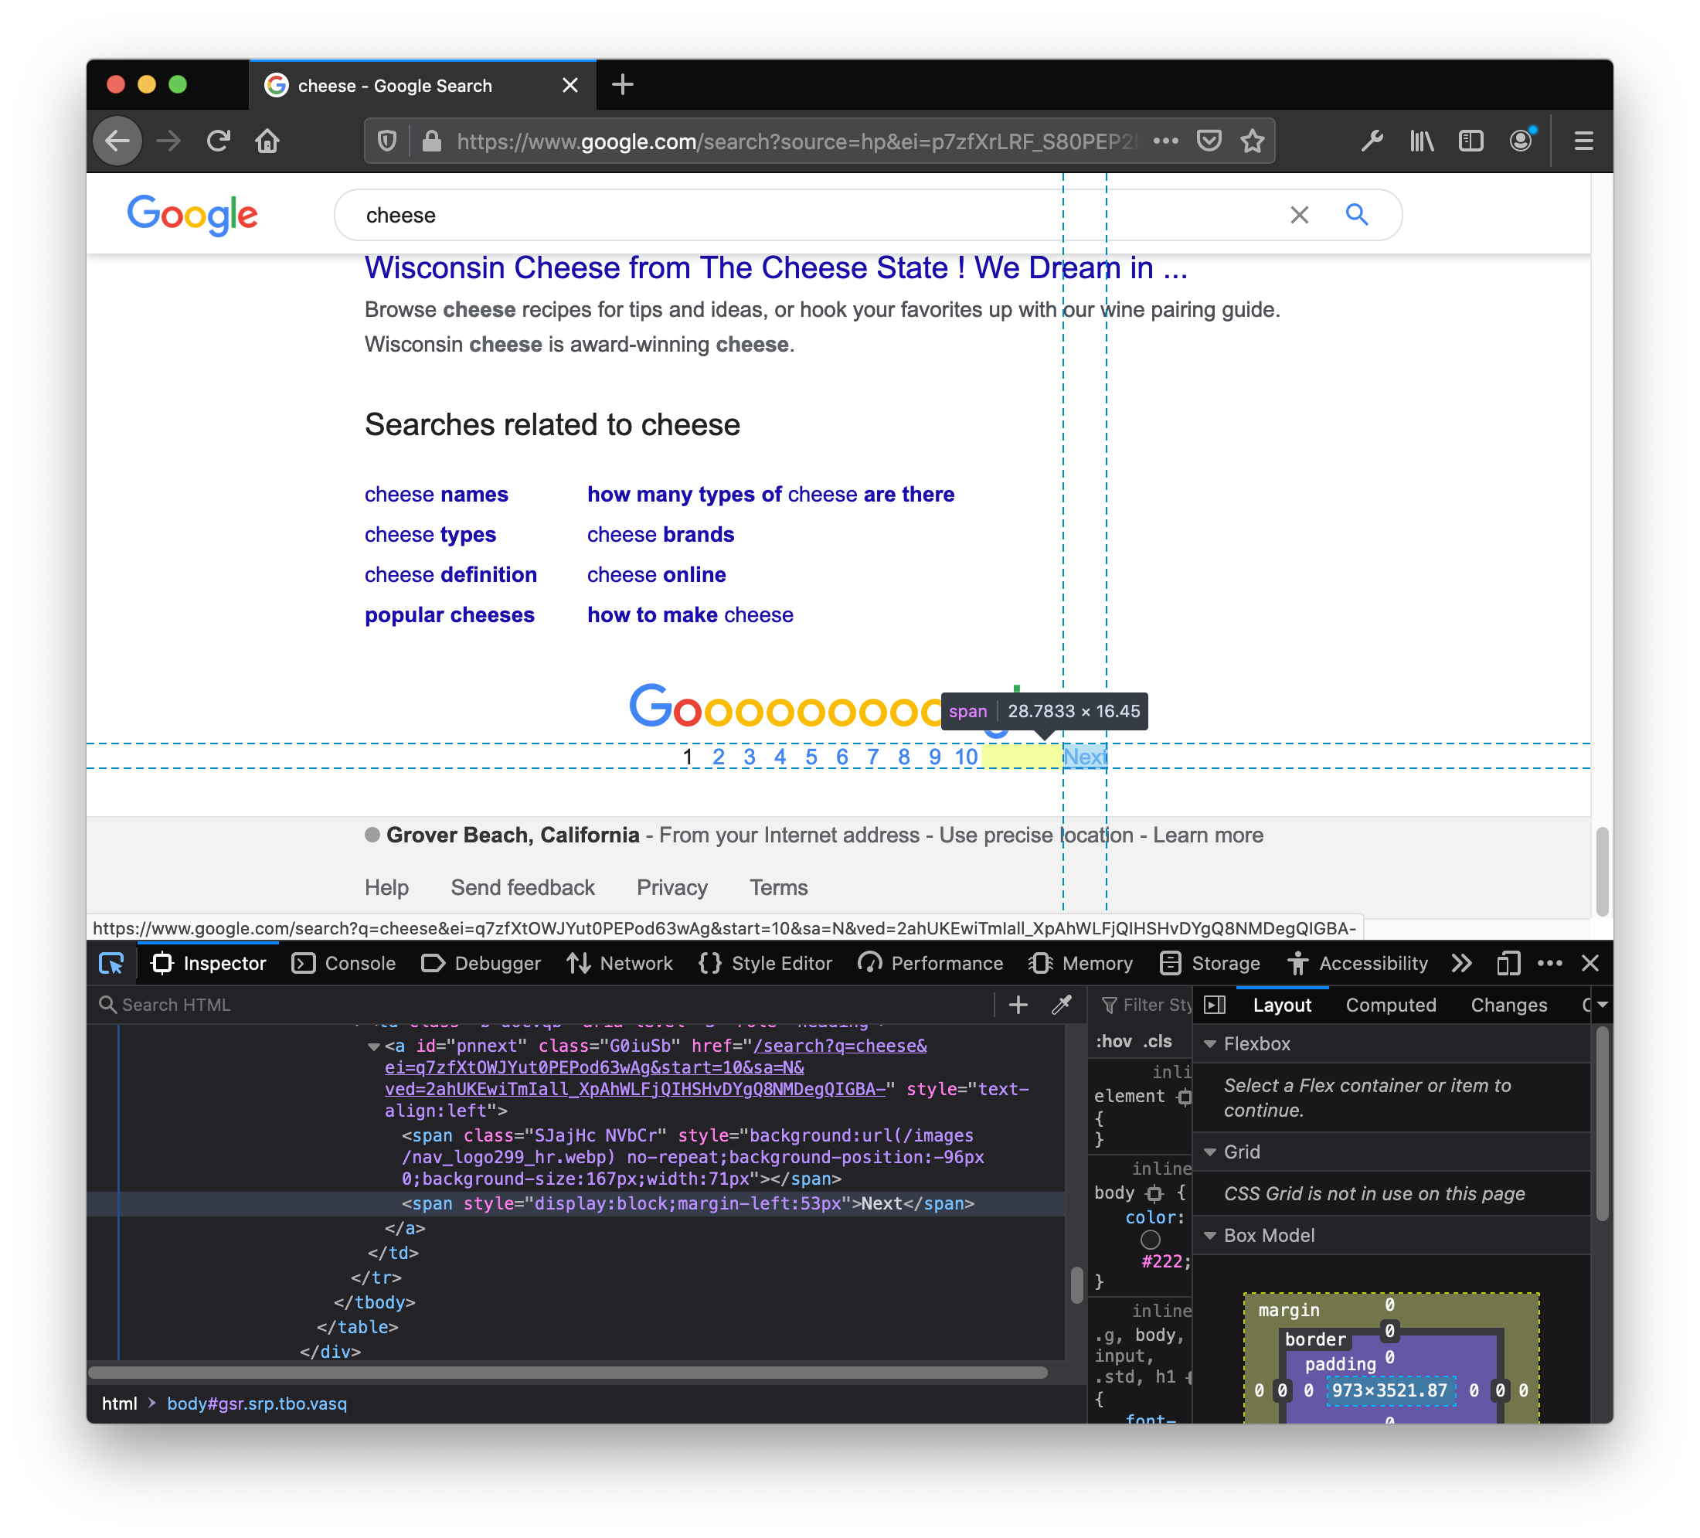Bookmark this page with star icon
This screenshot has width=1700, height=1538.
[x=1253, y=141]
